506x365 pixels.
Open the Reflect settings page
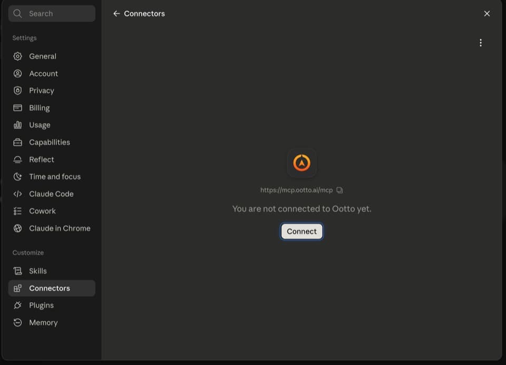(52, 159)
